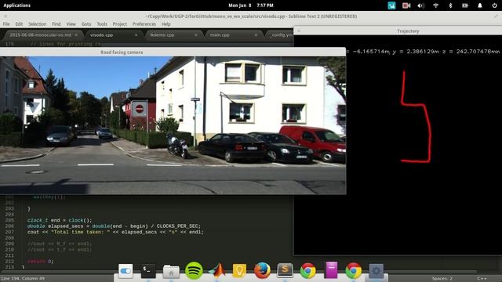Click the commented '//cout << t_f' line

[x=60, y=249]
